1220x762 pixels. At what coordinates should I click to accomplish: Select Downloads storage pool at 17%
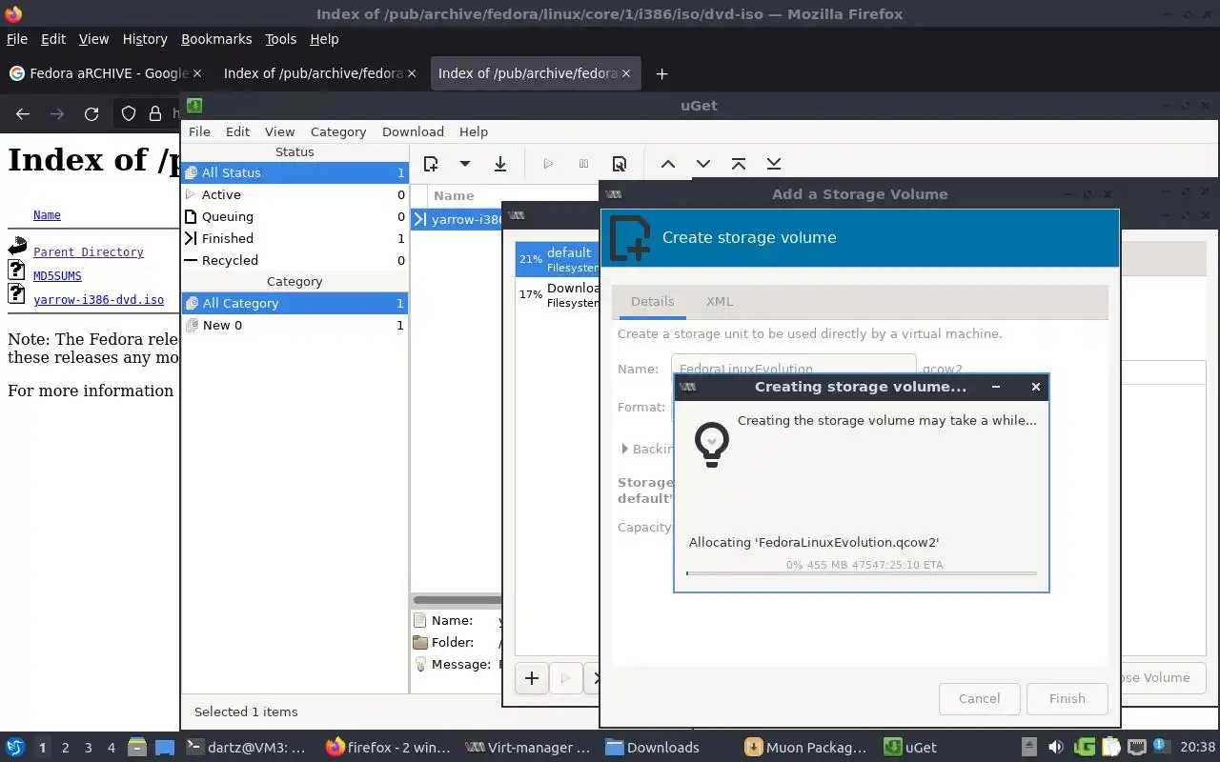[x=558, y=294]
